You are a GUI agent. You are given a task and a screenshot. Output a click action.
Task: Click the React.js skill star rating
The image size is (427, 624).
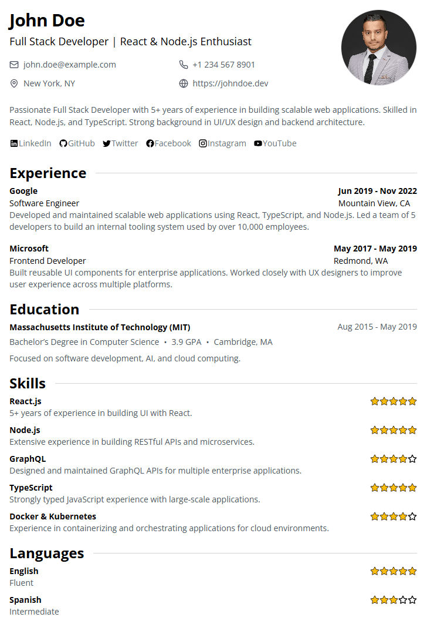tap(394, 401)
